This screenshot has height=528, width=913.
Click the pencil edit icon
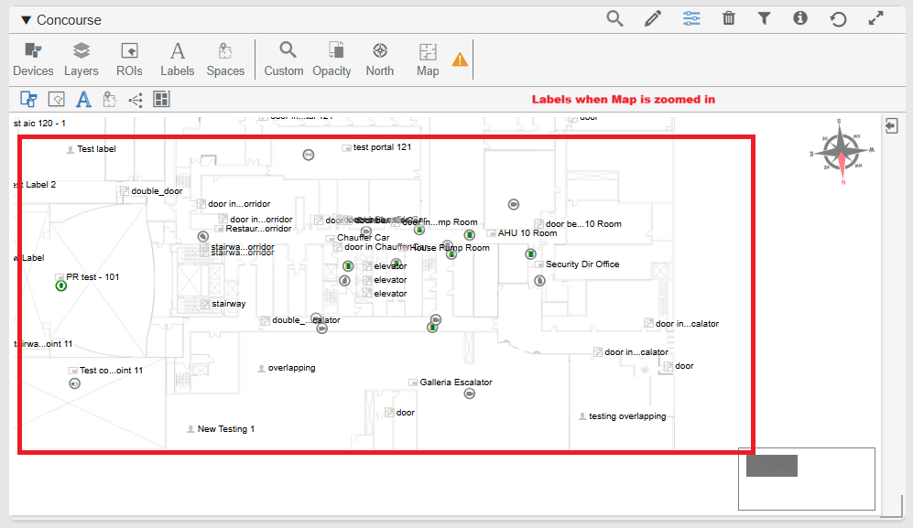653,18
